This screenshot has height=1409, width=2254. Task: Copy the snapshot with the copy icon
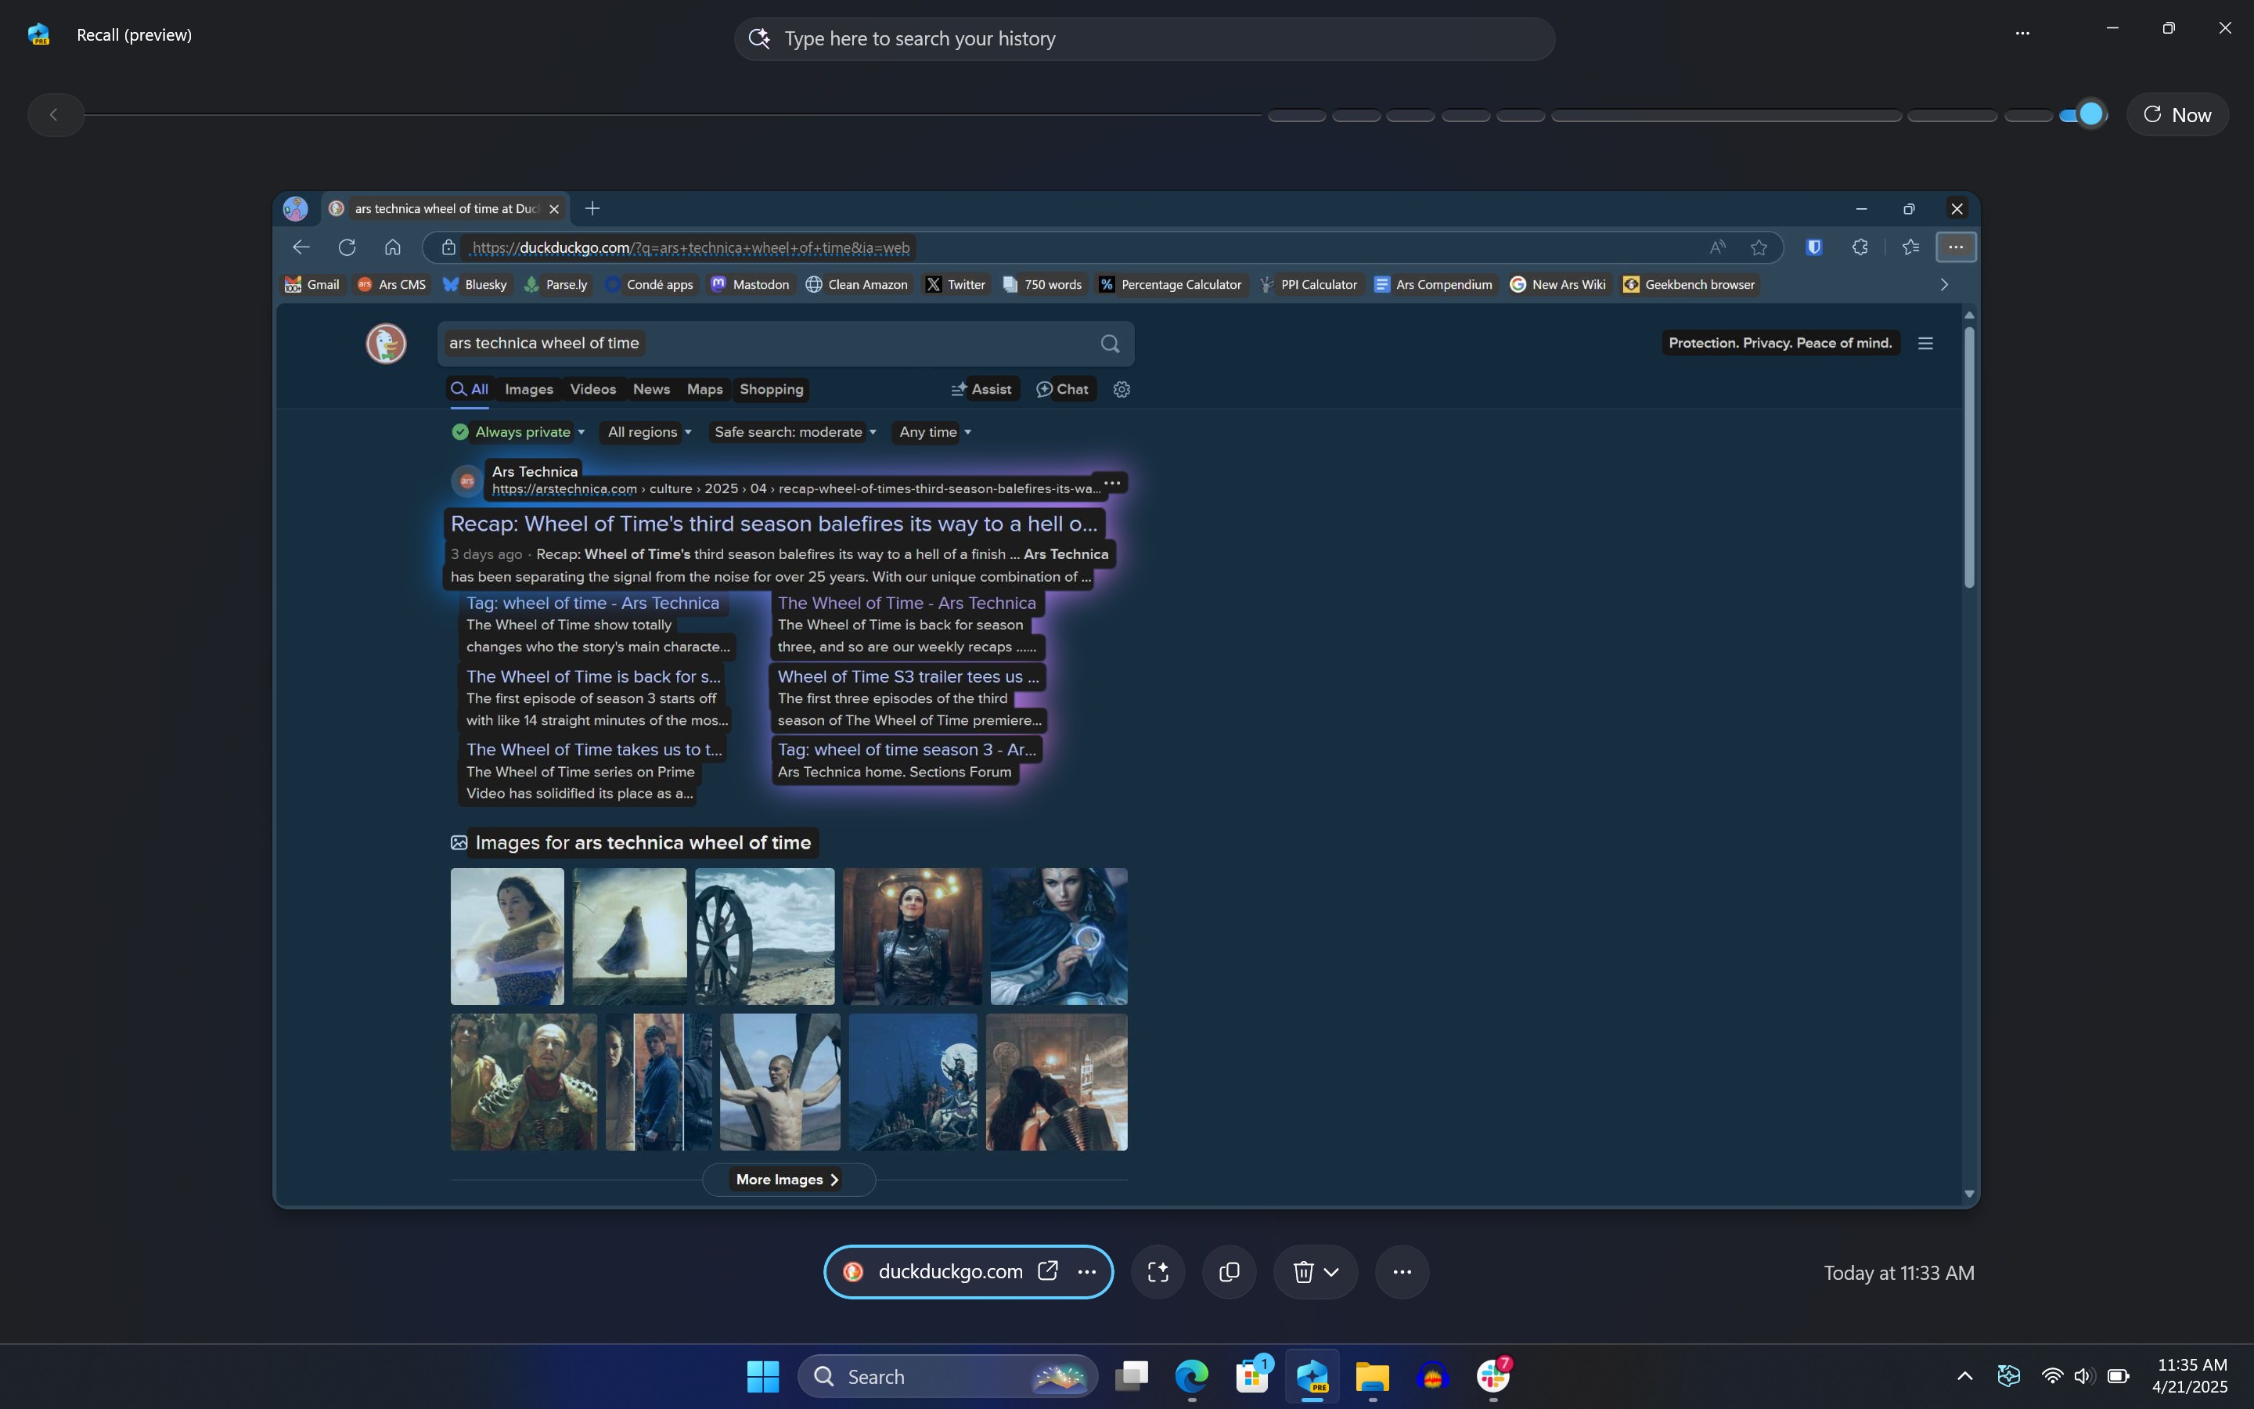coord(1230,1272)
